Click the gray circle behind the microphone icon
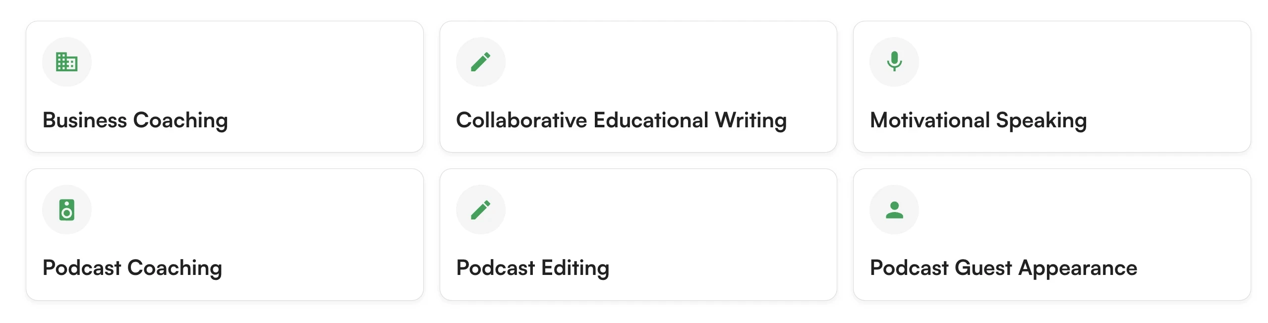The width and height of the screenshot is (1268, 323). click(x=894, y=62)
